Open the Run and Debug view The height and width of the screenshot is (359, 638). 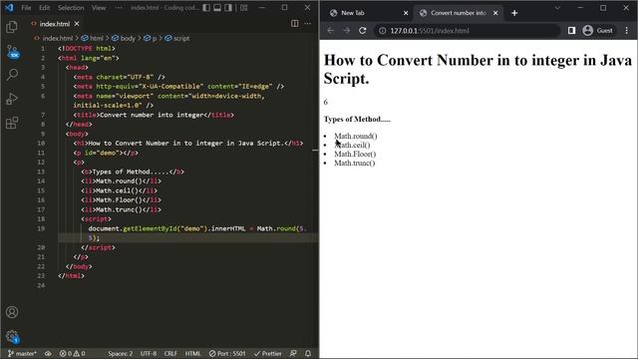point(12,99)
